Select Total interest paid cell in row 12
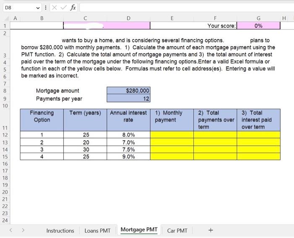Screen dimensions: 294x238 pyautogui.click(x=259, y=135)
